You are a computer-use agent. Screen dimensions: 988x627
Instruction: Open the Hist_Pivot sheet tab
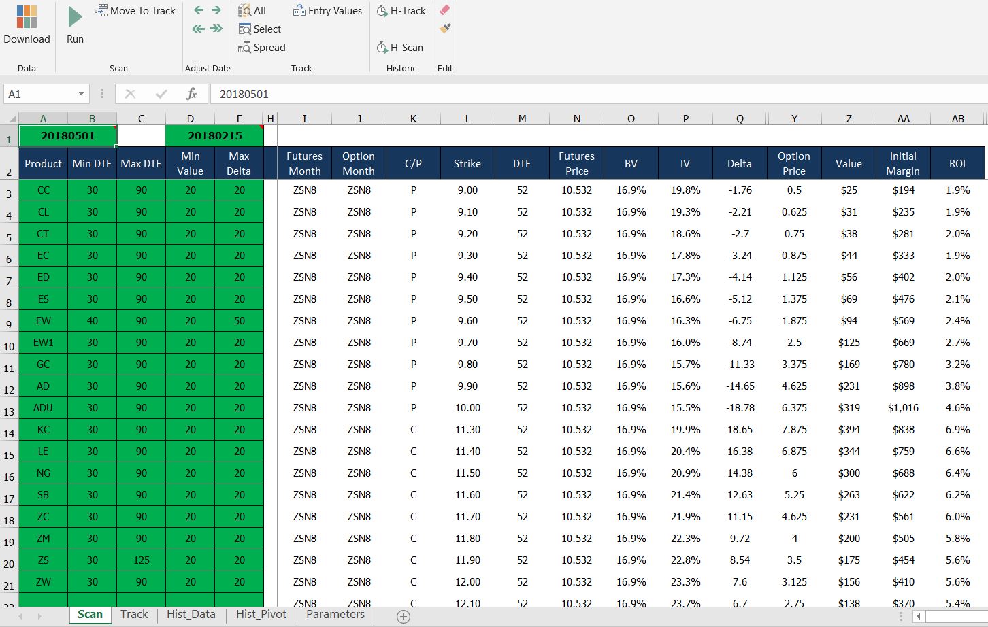coord(261,614)
